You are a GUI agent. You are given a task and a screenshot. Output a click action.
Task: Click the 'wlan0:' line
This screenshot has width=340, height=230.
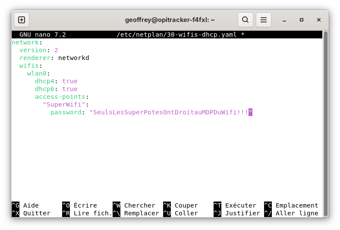[38, 73]
